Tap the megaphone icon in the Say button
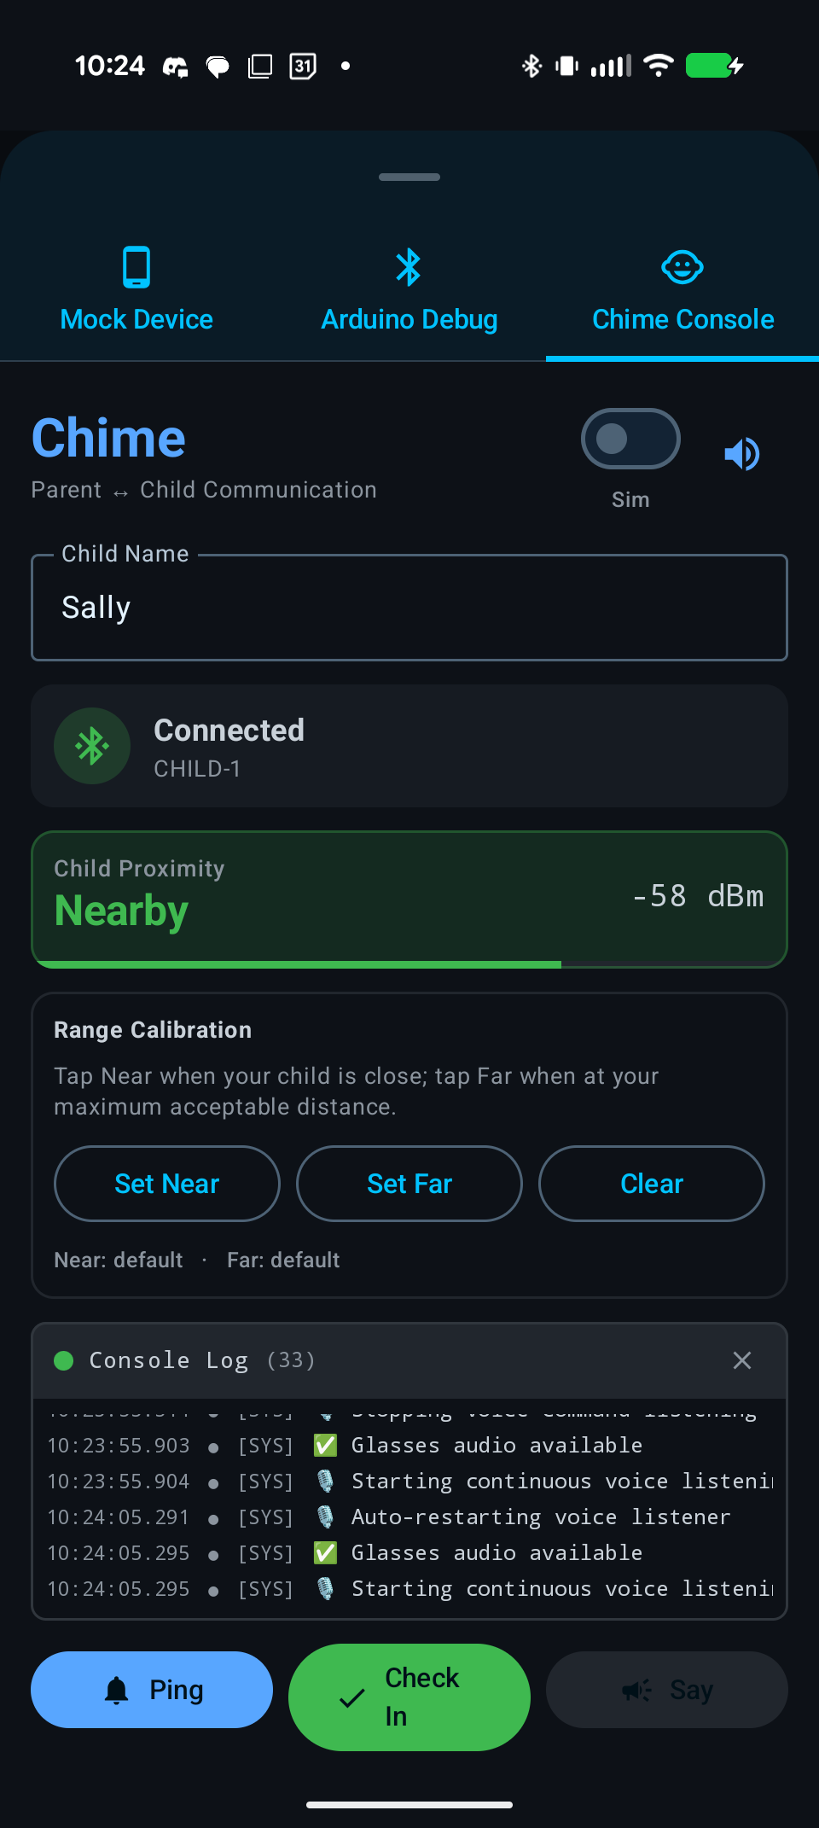The height and width of the screenshot is (1828, 819). point(636,1690)
